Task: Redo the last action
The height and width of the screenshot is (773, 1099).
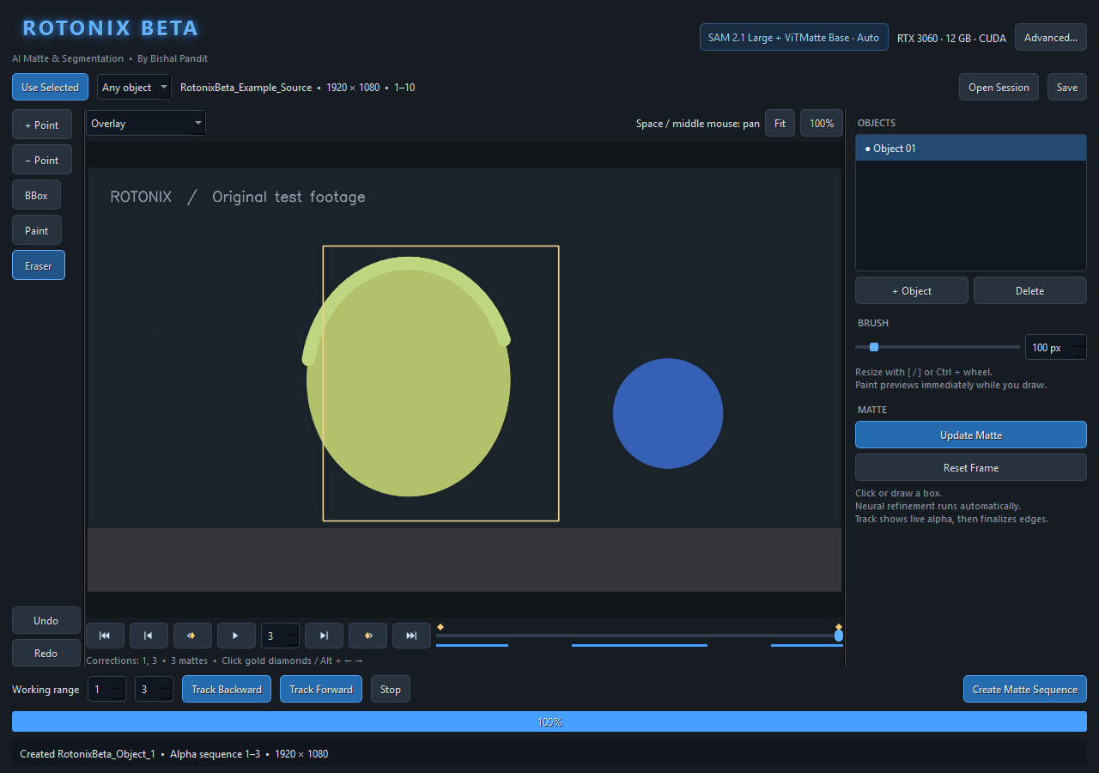Action: coord(46,654)
